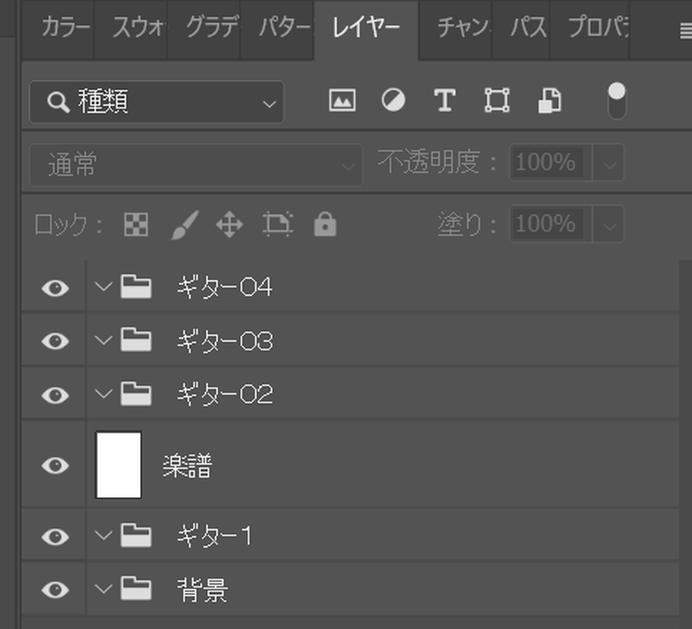Screen dimensions: 692x629
Task: Open the 種類 filter type dropdown
Action: pyautogui.click(x=157, y=102)
